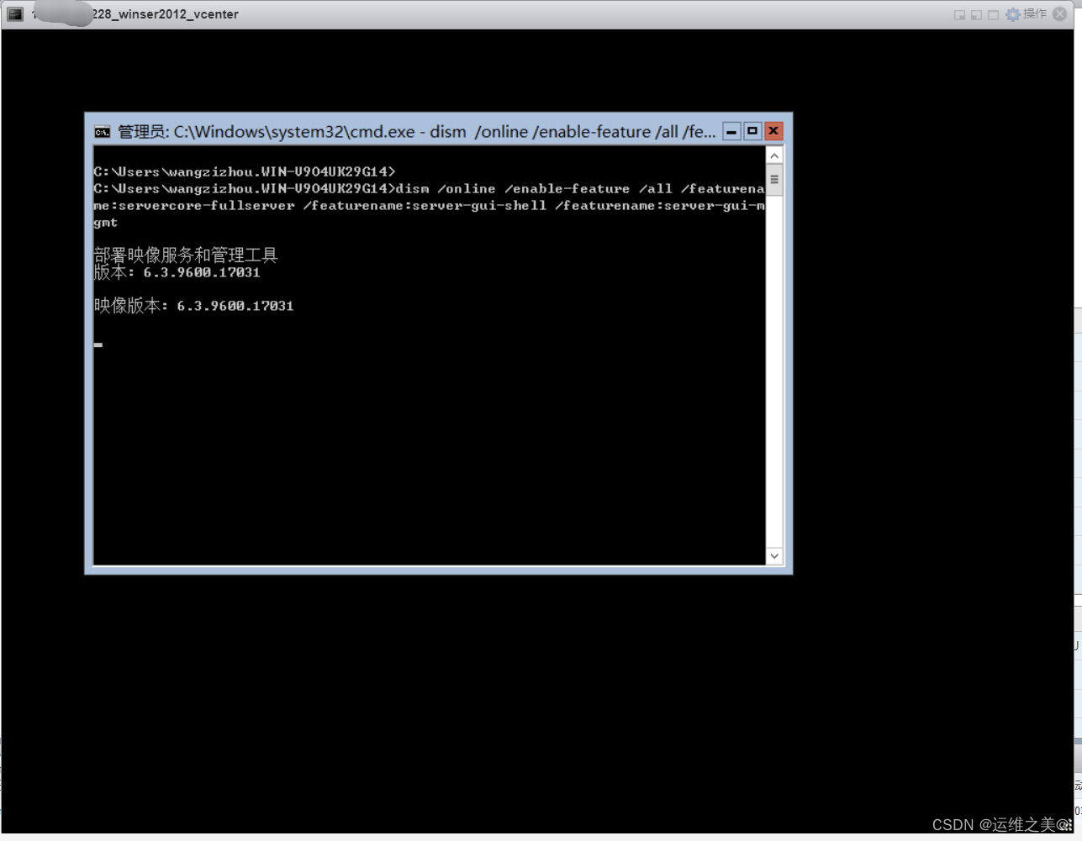Image resolution: width=1082 pixels, height=841 pixels.
Task: Click the cmd scrollbar thumb
Action: pos(774,179)
